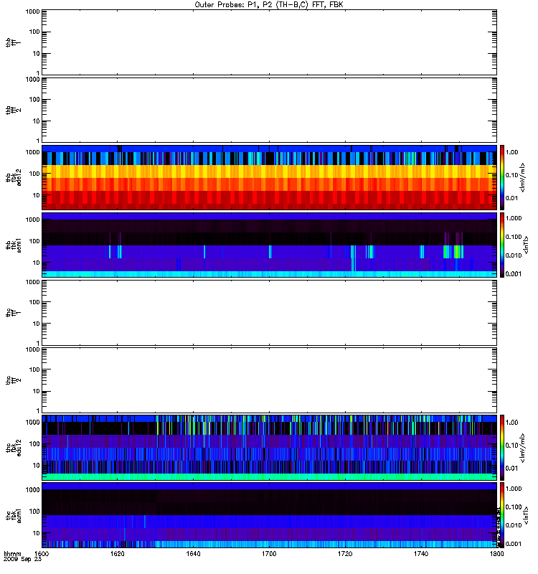Click the empty thc fff 1 plot panel
538x574 pixels.
pos(269,313)
